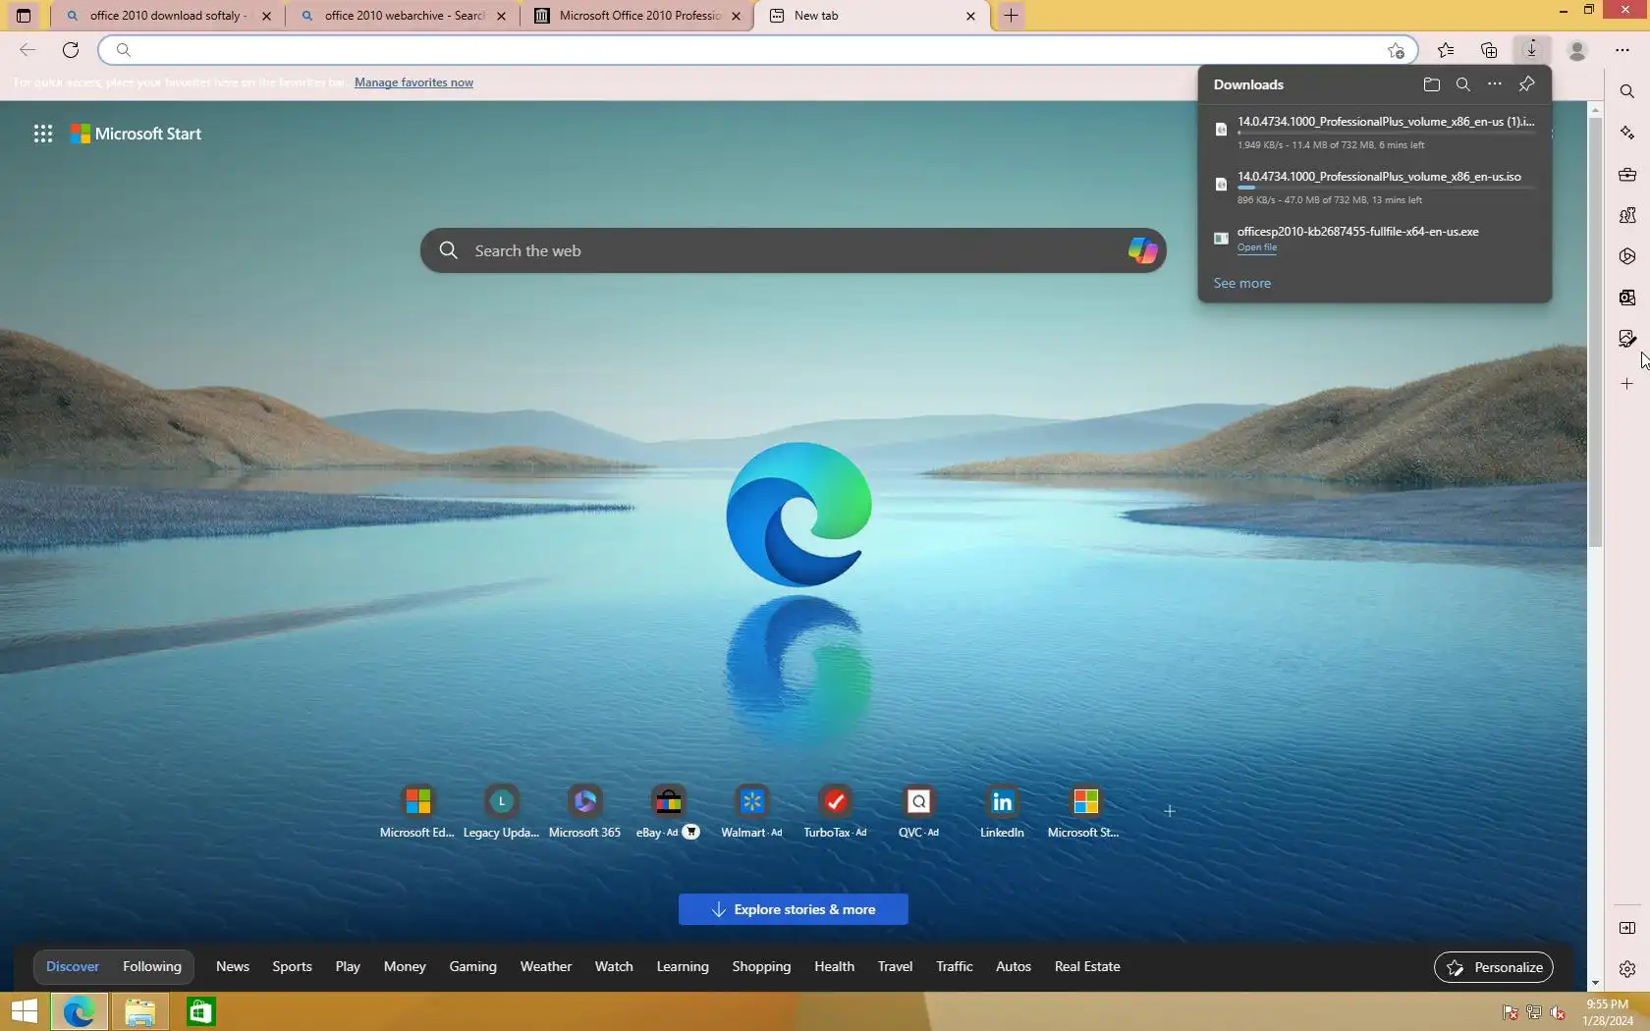Search downloads in the Downloads panel
The width and height of the screenshot is (1650, 1031).
tap(1462, 84)
